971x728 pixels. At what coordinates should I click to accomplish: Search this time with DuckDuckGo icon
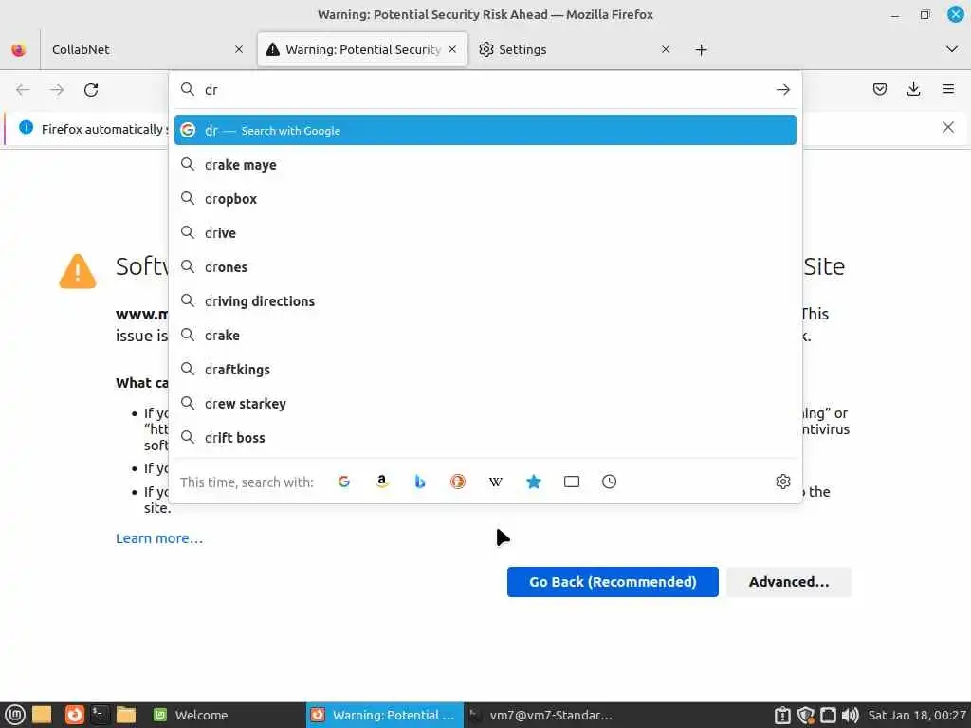click(x=458, y=482)
